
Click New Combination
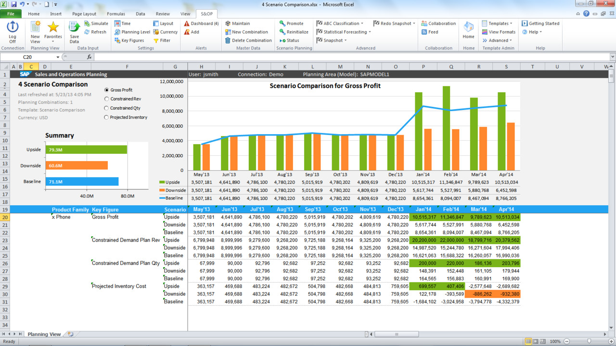[x=246, y=32]
